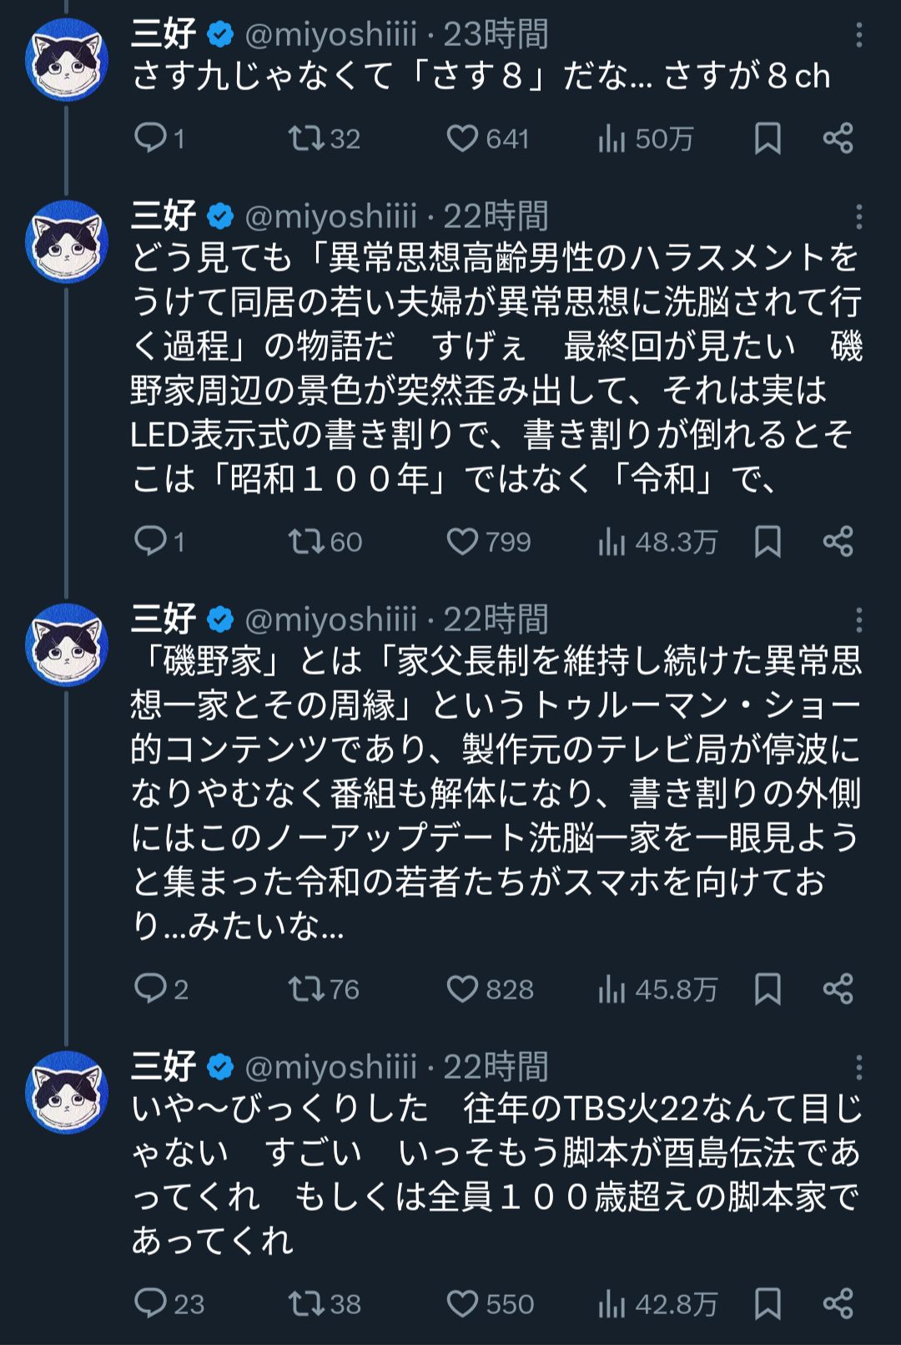Image resolution: width=901 pixels, height=1345 pixels.
Task: Open more options on the 「磯野家」とは tweet
Action: pos(858,620)
